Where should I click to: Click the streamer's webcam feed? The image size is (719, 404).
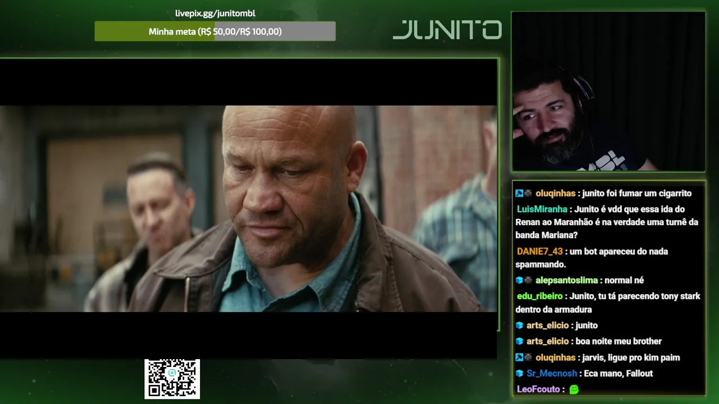(608, 91)
